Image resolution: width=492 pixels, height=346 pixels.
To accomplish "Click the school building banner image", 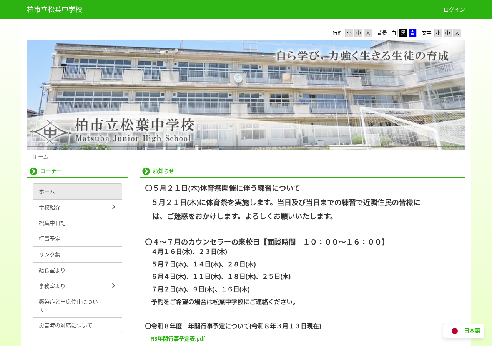I will (x=246, y=95).
